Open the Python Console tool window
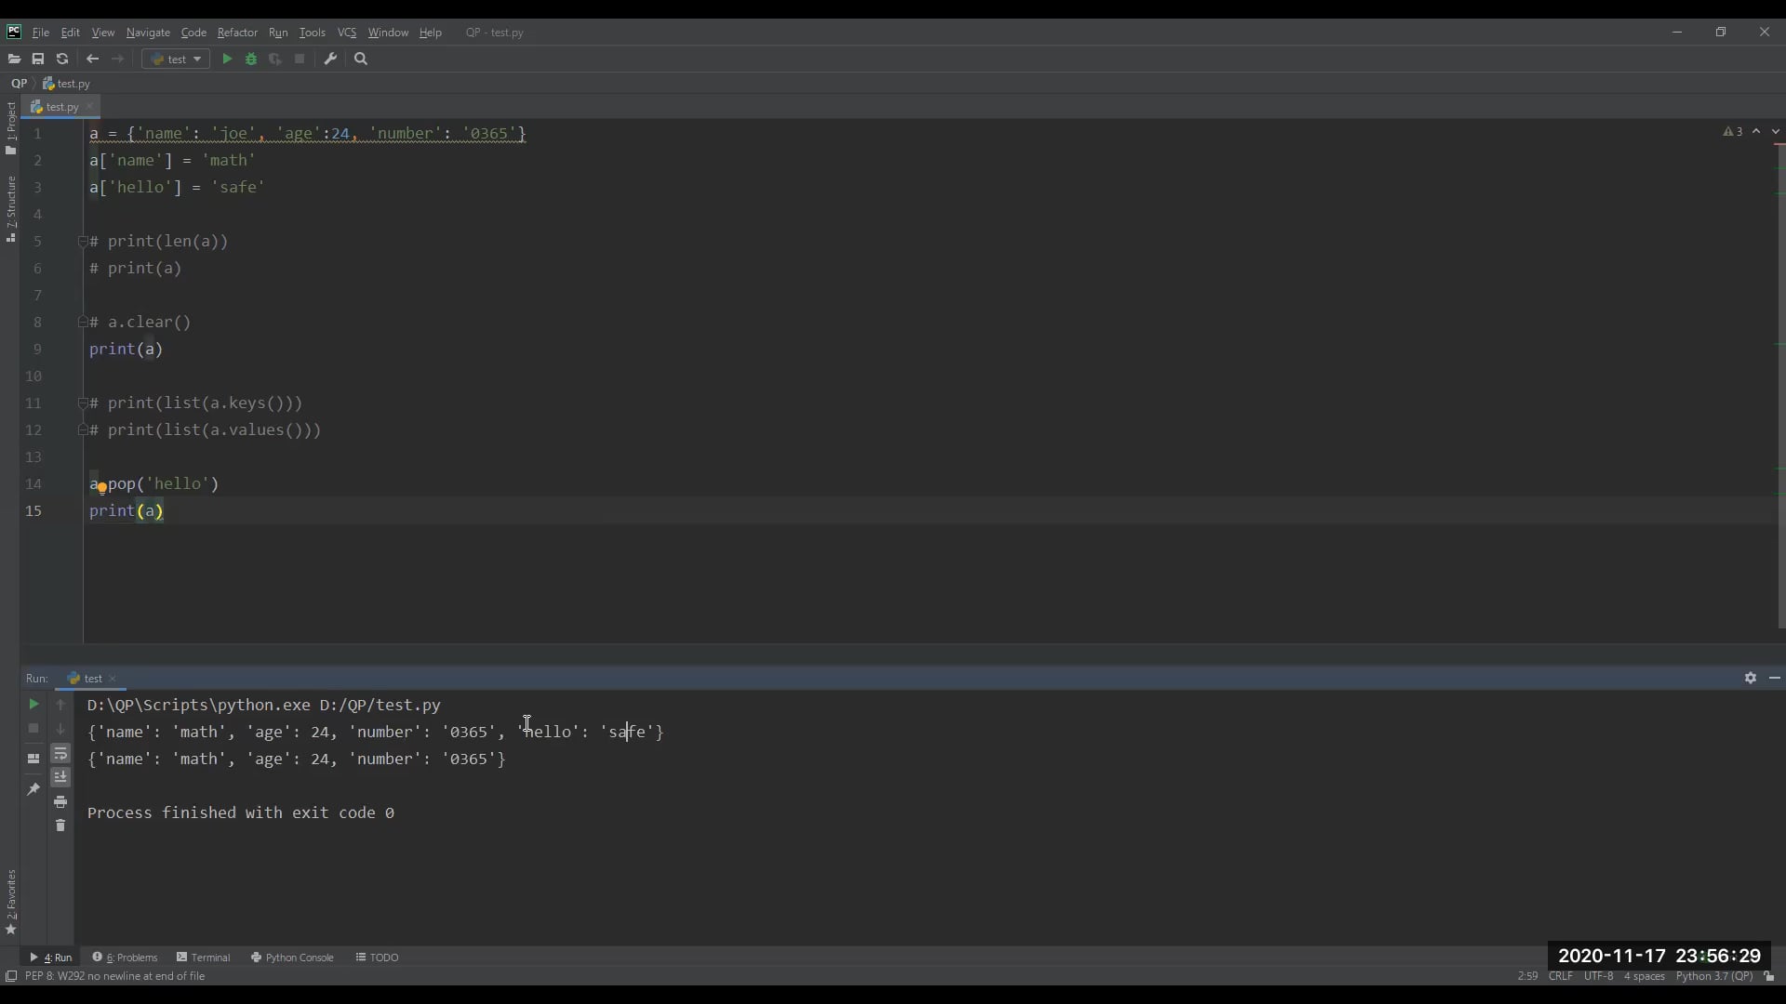 pyautogui.click(x=292, y=957)
